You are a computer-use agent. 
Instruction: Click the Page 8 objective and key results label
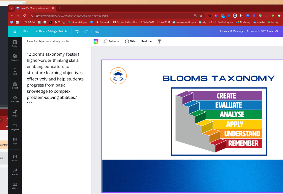[x=48, y=42]
